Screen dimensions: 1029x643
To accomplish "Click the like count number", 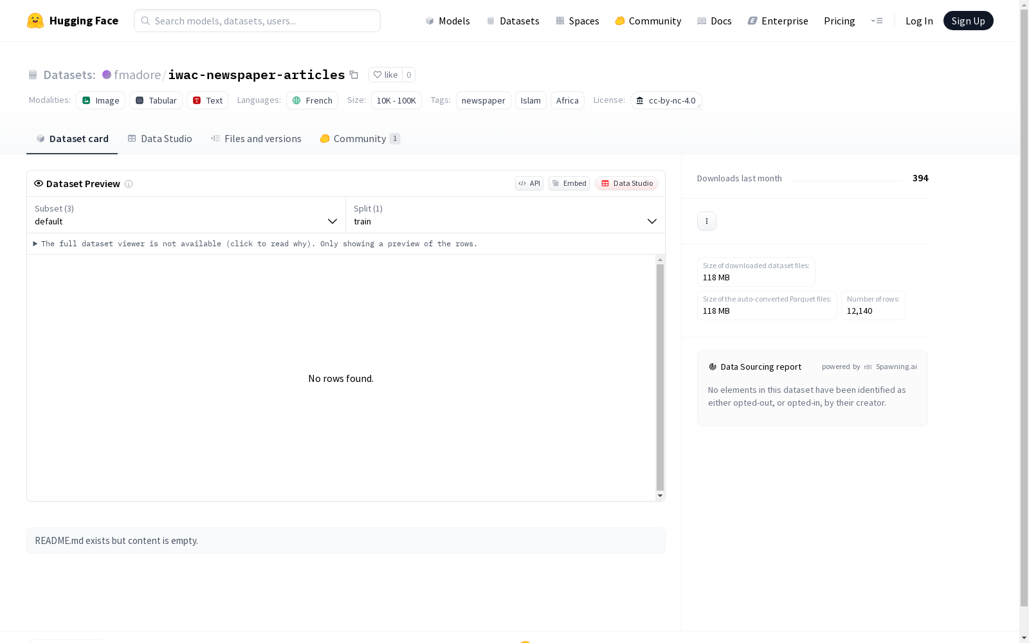I will (x=408, y=75).
